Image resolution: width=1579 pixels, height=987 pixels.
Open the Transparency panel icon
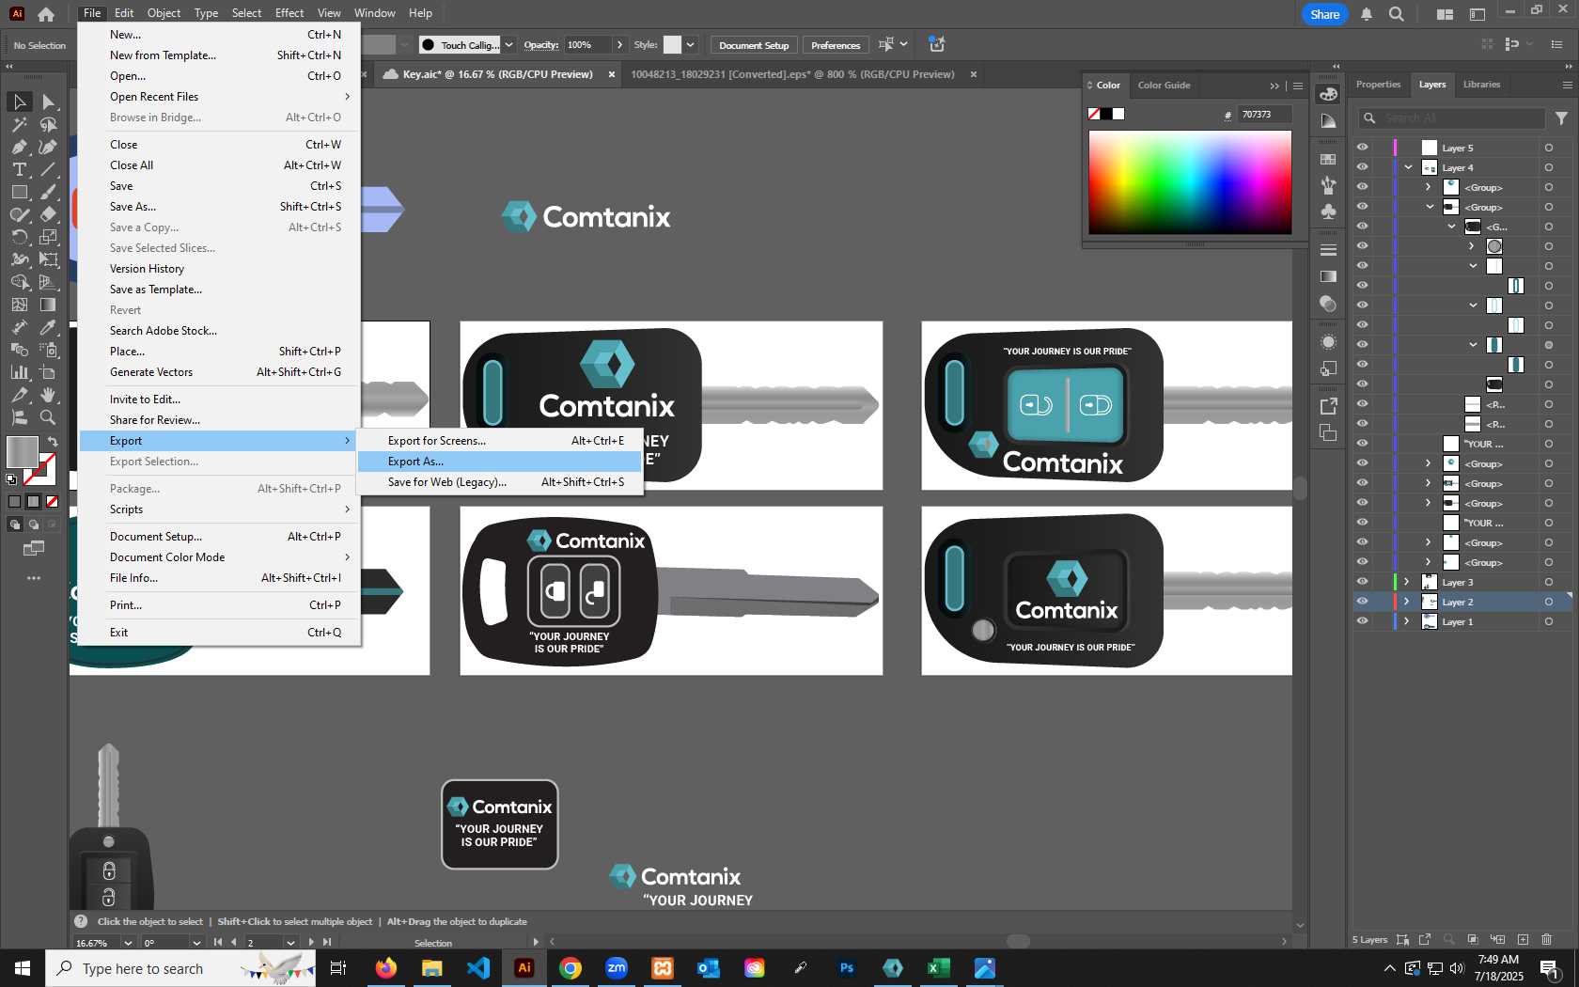[x=1328, y=304]
